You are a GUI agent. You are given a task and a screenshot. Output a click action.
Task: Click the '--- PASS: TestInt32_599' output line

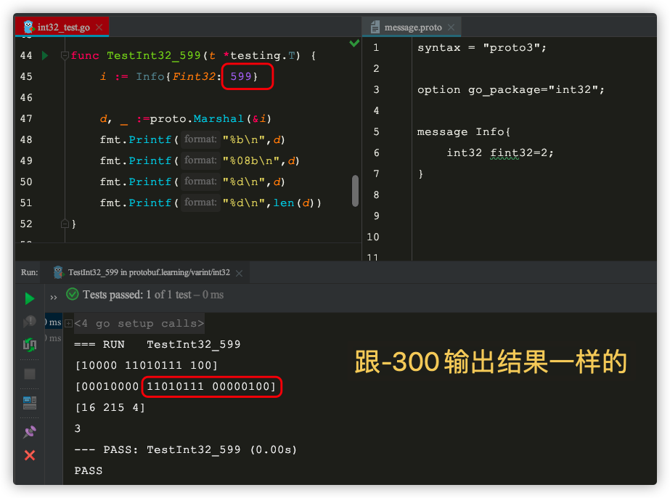pyautogui.click(x=185, y=449)
